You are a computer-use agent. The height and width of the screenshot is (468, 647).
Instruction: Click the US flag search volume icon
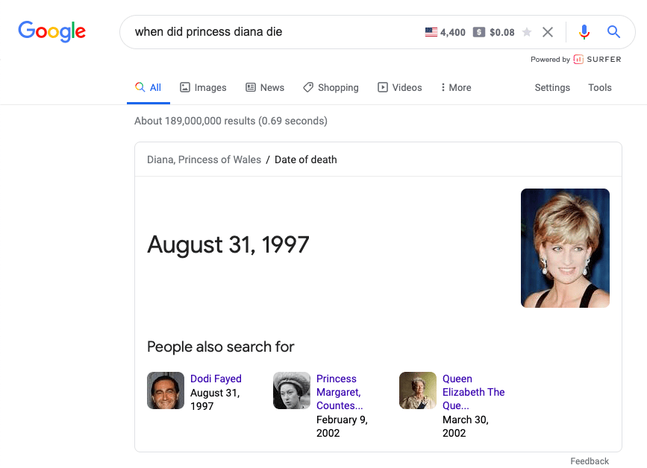coord(431,32)
